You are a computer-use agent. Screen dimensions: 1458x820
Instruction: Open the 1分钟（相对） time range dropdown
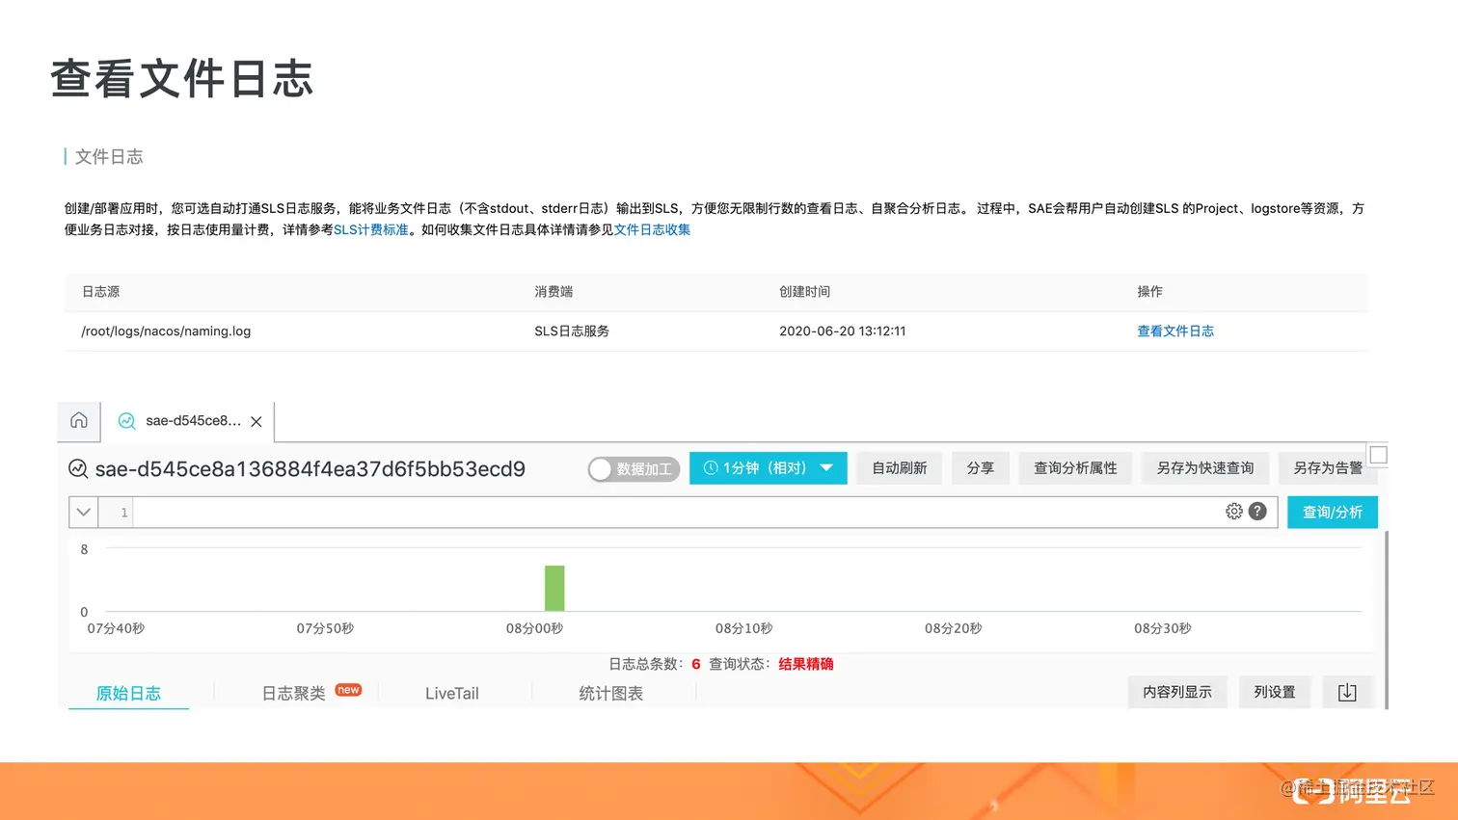826,467
